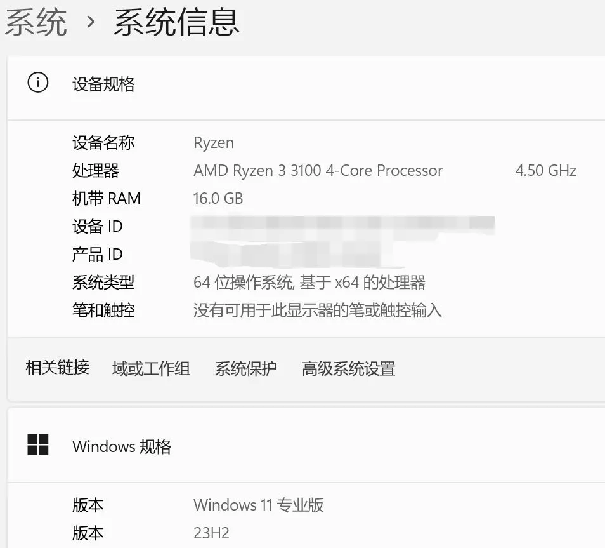The image size is (605, 548).
Task: Click the blurred 产品 ID value
Action: click(297, 254)
